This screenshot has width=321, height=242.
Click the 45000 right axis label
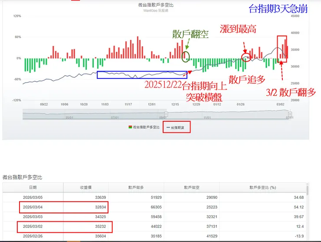tap(295, 16)
